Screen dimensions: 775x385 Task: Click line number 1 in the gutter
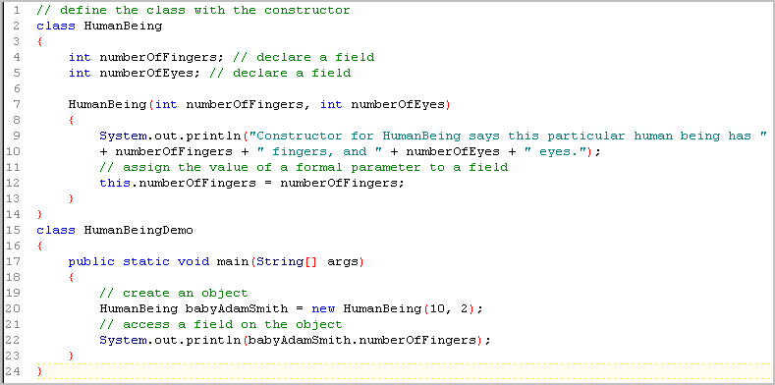click(18, 11)
